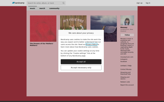Open the My Friends album cover
164x102 pixels.
coord(73,23)
